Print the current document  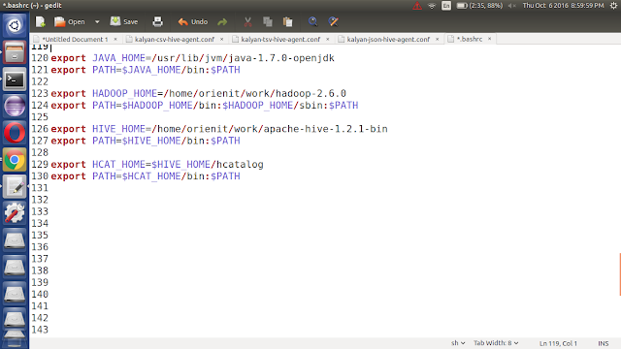coord(157,21)
